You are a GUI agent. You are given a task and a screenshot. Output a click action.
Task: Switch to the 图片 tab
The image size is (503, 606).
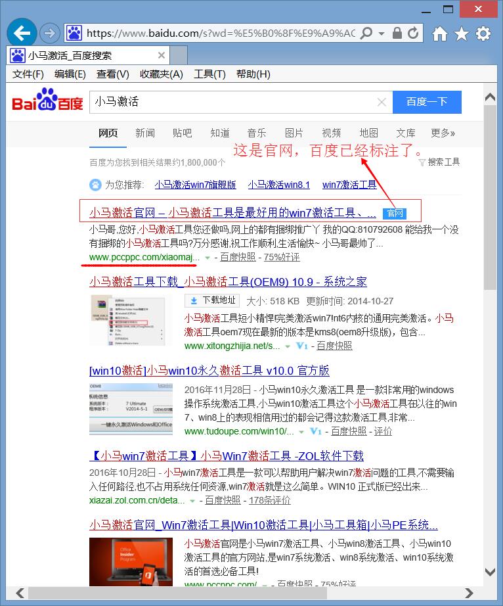(x=294, y=133)
